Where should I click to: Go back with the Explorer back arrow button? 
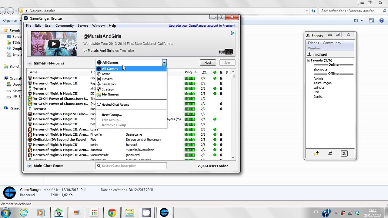point(3,11)
